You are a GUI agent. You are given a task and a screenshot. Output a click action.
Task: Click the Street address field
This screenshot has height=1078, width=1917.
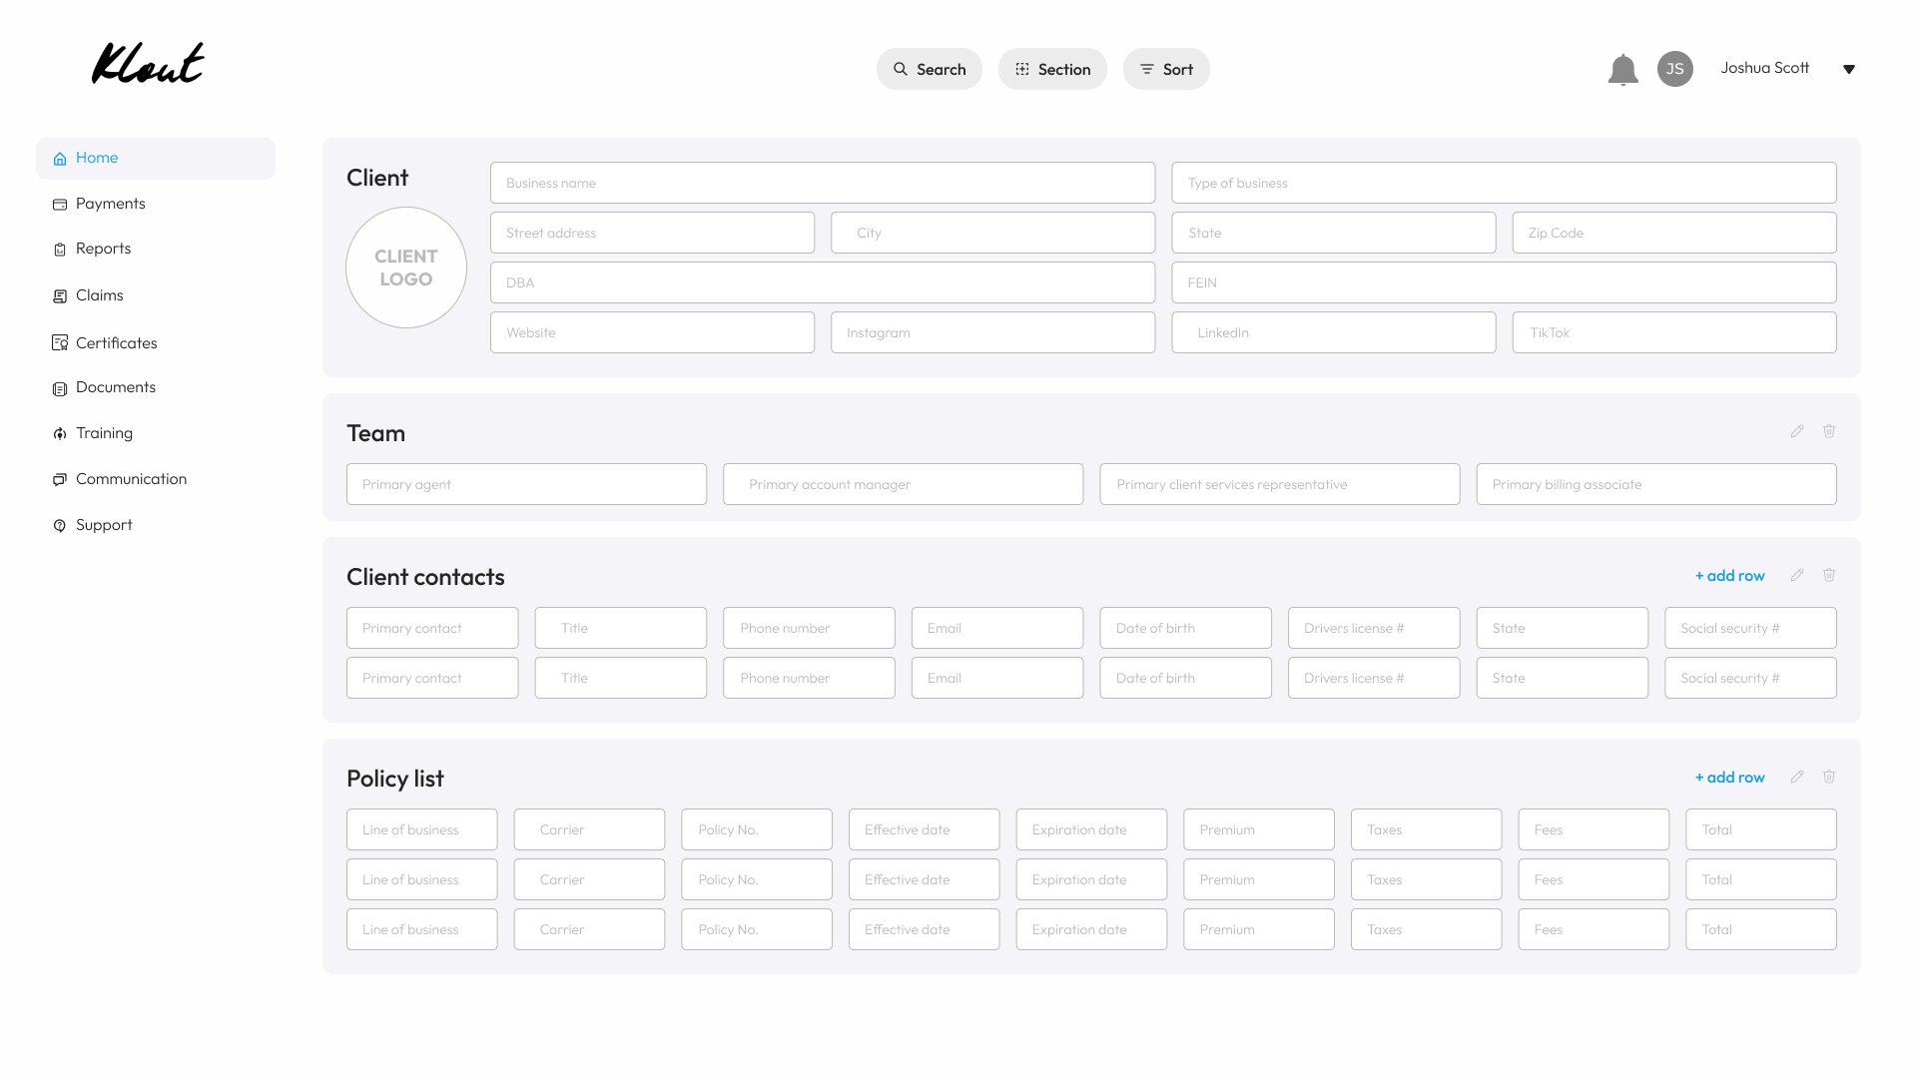click(652, 233)
